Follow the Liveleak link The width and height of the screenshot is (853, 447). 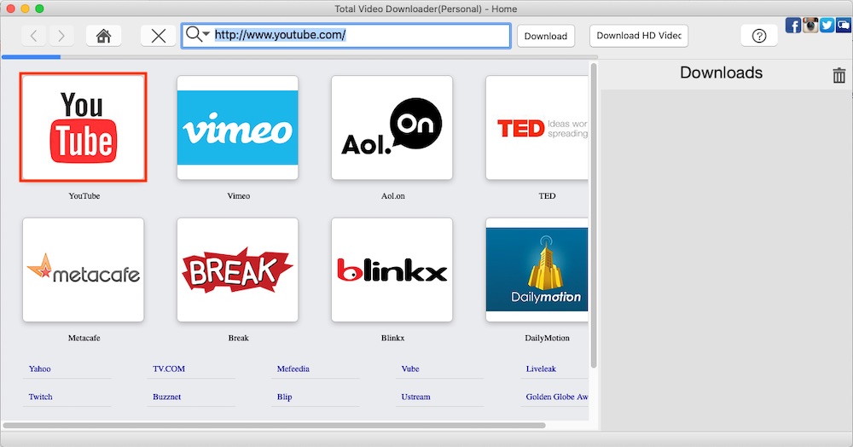(x=541, y=369)
